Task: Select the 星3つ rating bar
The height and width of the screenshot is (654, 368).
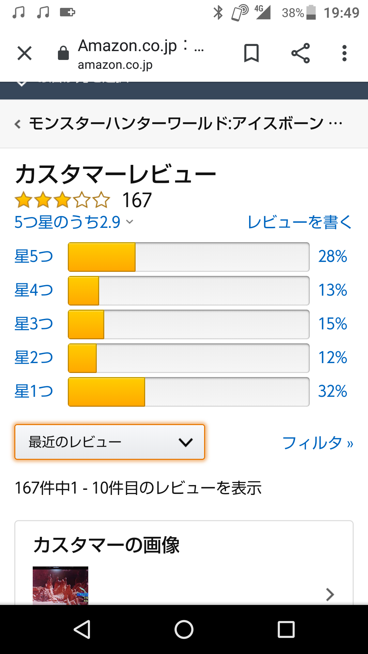Action: coord(189,324)
